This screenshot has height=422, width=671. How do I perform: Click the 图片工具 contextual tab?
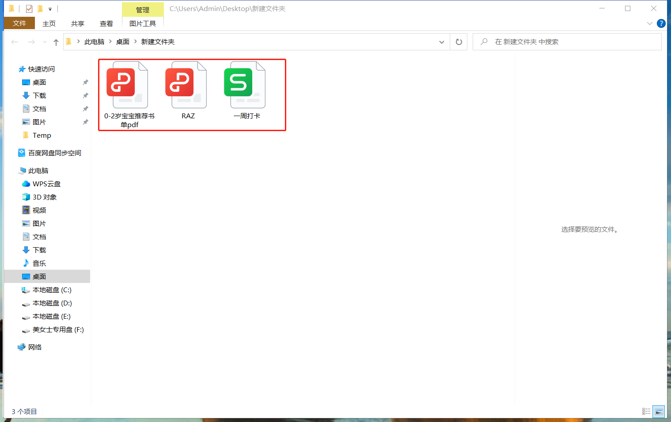pos(142,23)
